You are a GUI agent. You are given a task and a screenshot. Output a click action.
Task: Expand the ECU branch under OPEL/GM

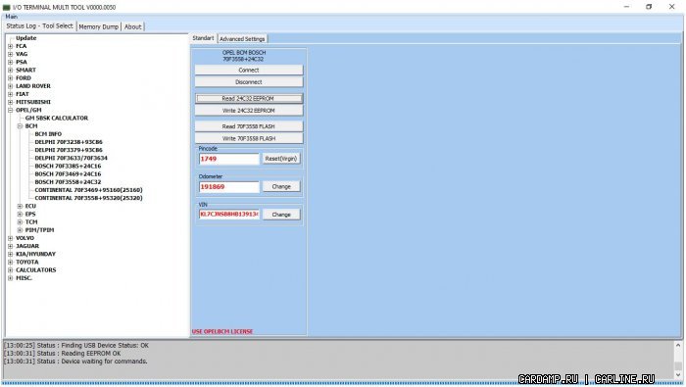(20, 206)
